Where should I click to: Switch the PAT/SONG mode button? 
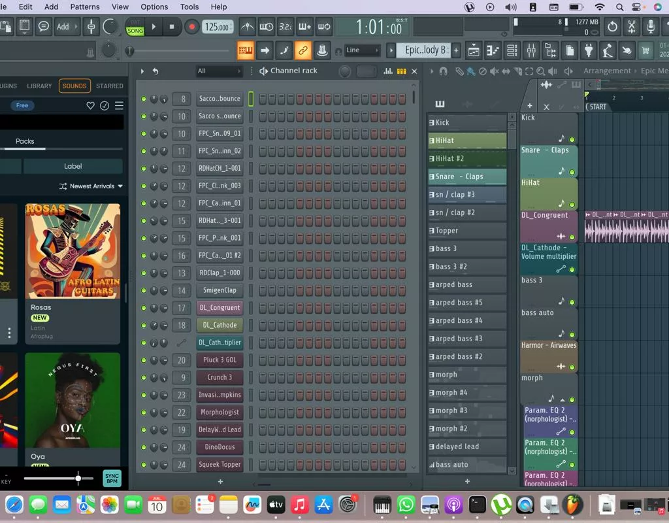[x=135, y=27]
